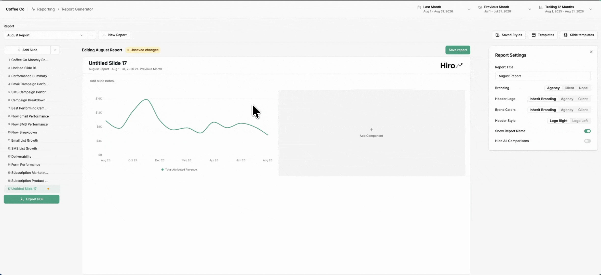Image resolution: width=601 pixels, height=275 pixels.
Task: Open the August Report selector dropdown
Action: click(45, 35)
